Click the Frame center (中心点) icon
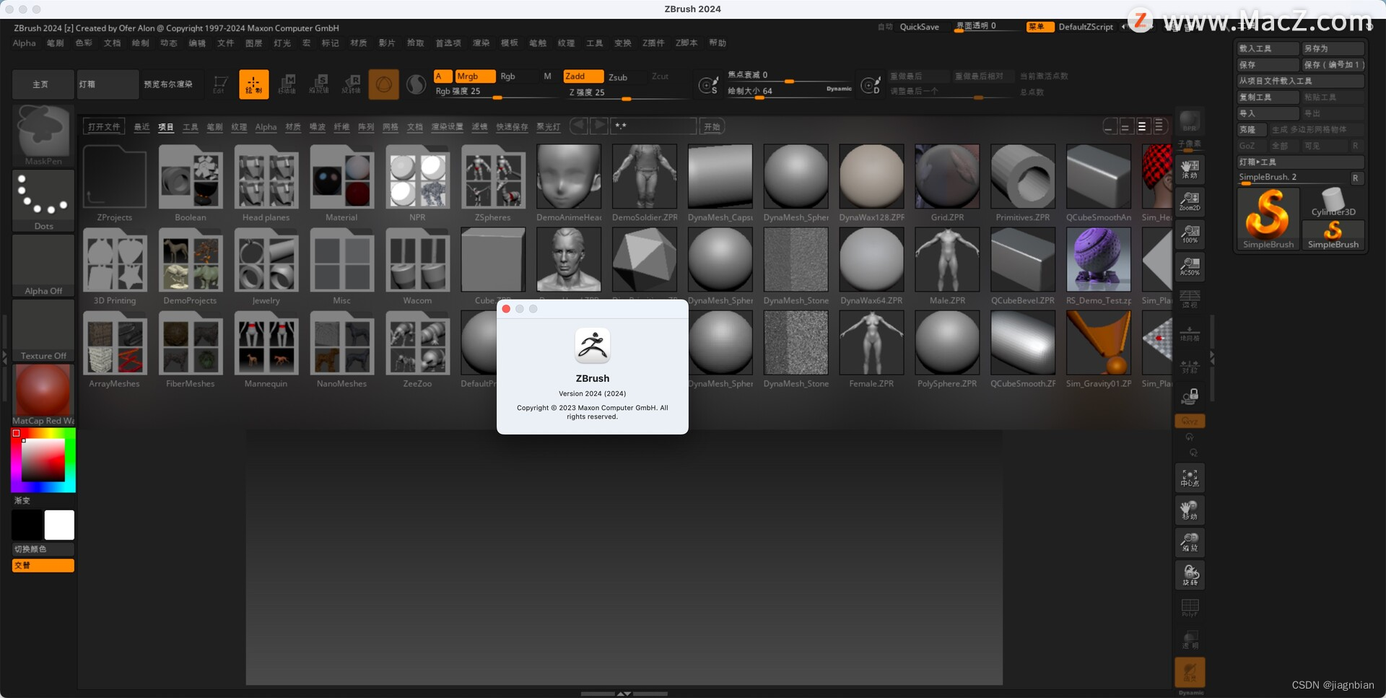Viewport: 1386px width, 698px height. pyautogui.click(x=1190, y=477)
